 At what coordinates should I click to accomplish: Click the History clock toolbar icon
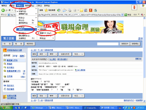(x=59, y=10)
